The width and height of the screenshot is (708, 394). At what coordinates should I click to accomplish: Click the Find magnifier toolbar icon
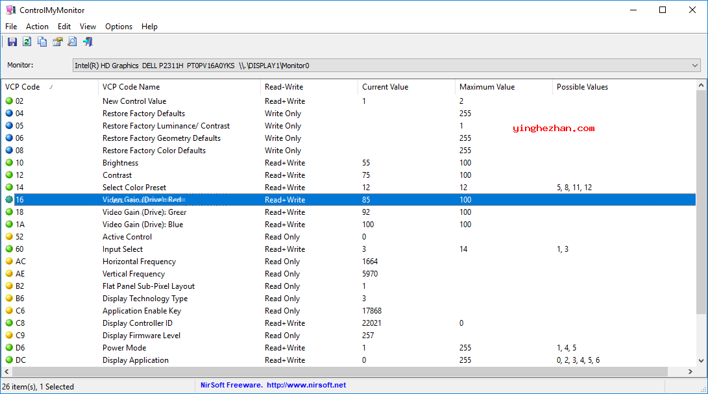72,42
